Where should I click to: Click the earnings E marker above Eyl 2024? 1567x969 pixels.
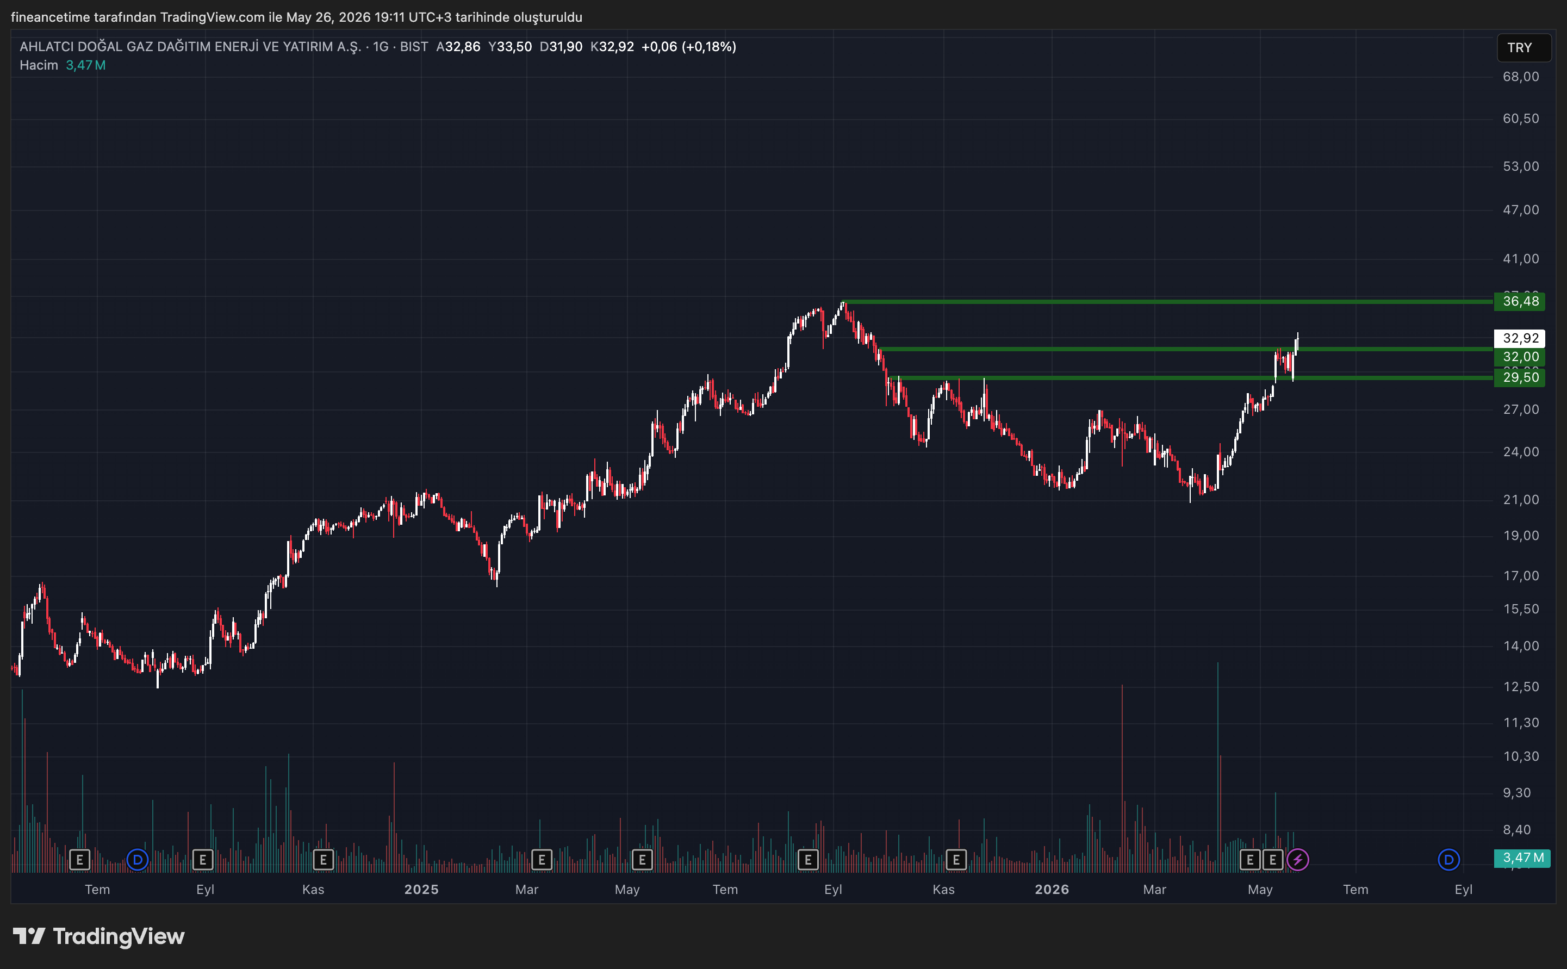pos(202,859)
